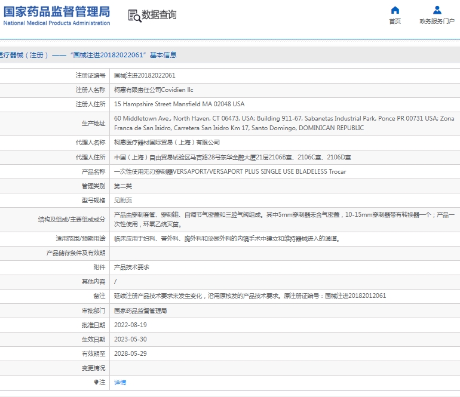Click the 生效日期 row label
Screen dimensions: 460x397
point(93,340)
